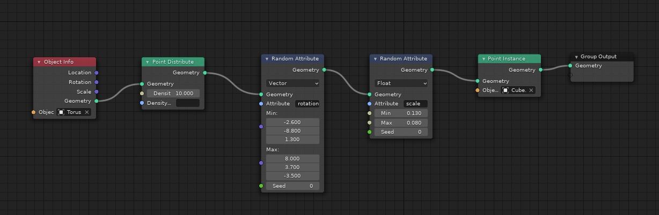
Task: Select Point Instance node header
Action: (509, 59)
